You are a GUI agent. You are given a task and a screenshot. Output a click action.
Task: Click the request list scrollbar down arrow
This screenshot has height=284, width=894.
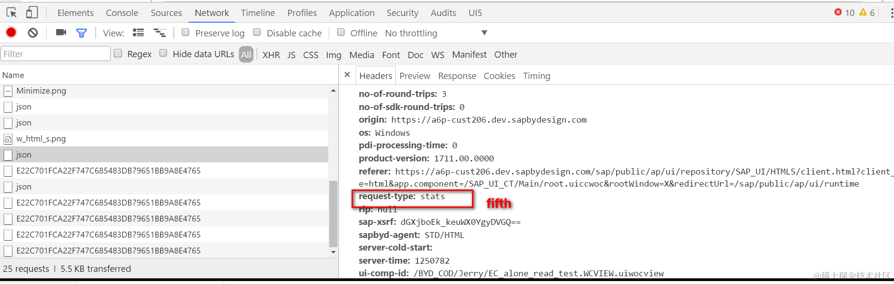(x=333, y=252)
